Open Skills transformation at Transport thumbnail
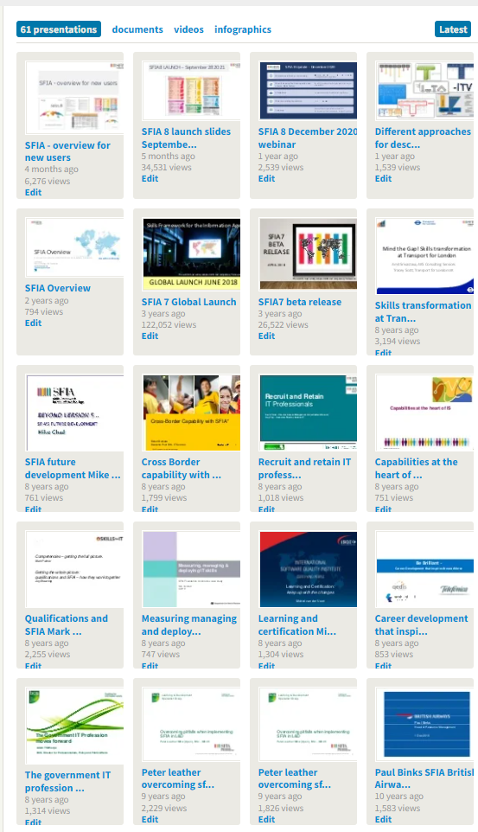Image resolution: width=478 pixels, height=832 pixels. click(x=424, y=256)
